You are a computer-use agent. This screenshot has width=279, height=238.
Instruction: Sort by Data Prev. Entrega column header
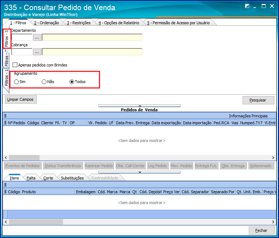click(133, 123)
